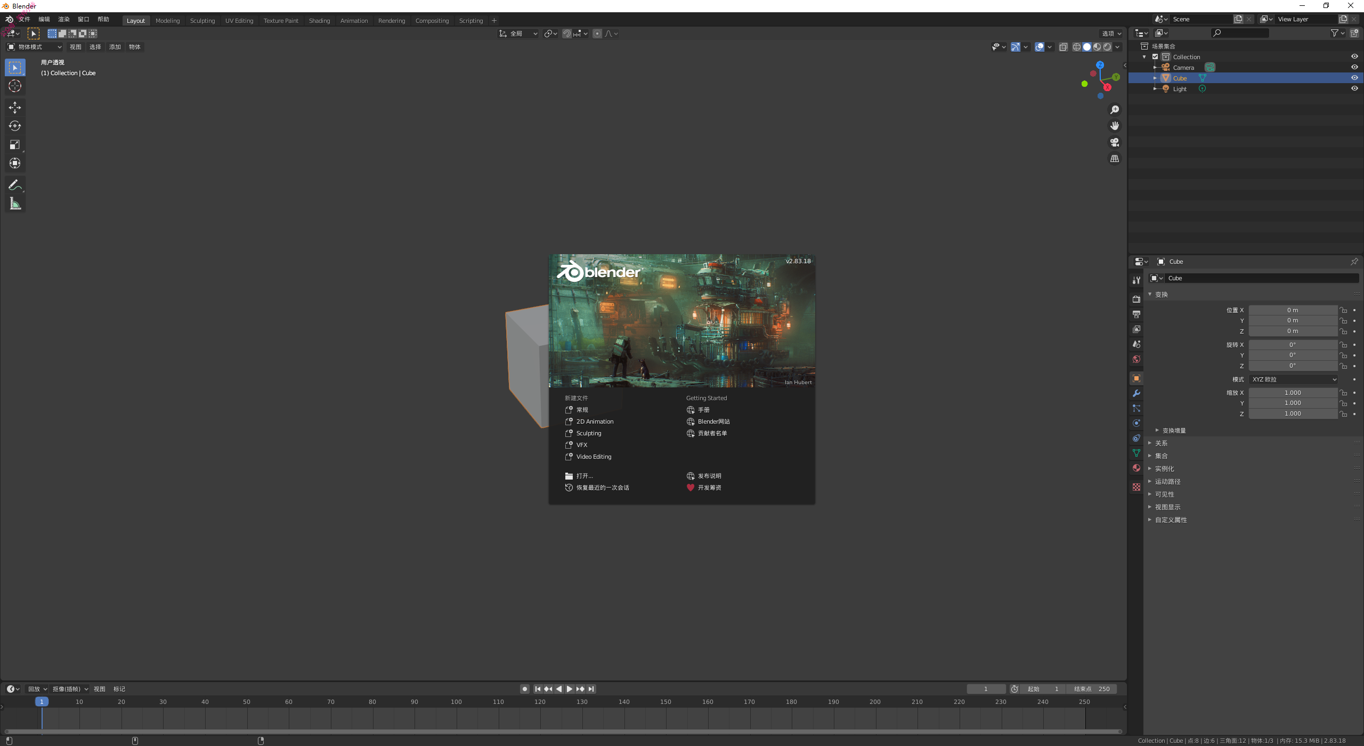Expand the 关系 relations panel
This screenshot has height=746, width=1364.
coord(1160,443)
